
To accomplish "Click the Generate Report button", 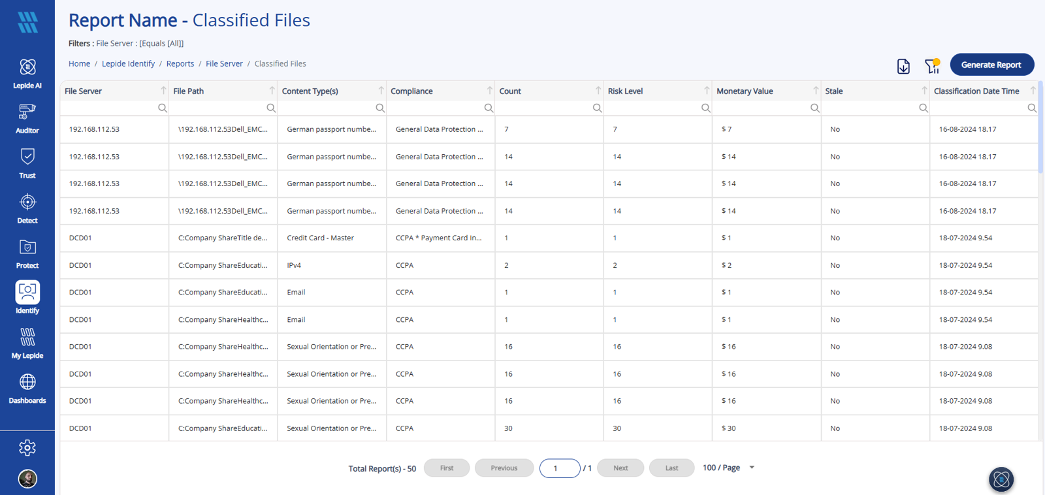I will (991, 65).
